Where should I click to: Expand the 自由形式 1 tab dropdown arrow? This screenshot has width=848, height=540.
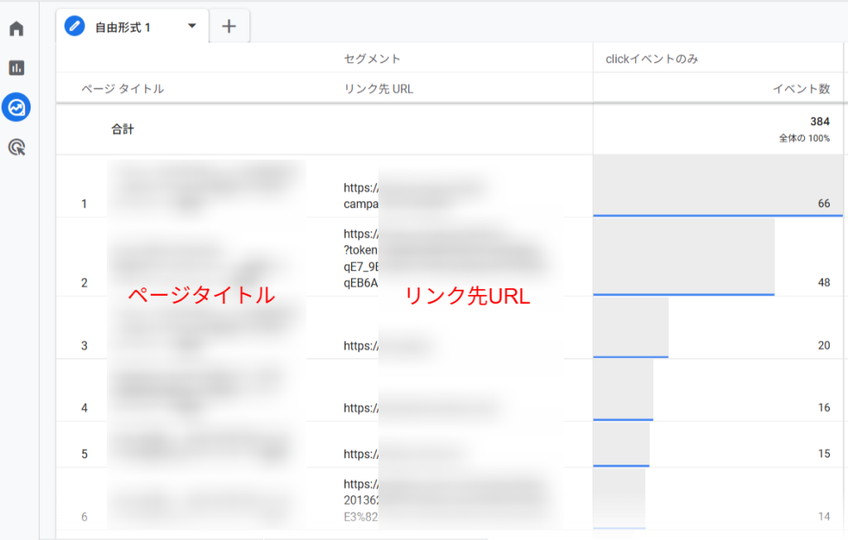[x=192, y=26]
